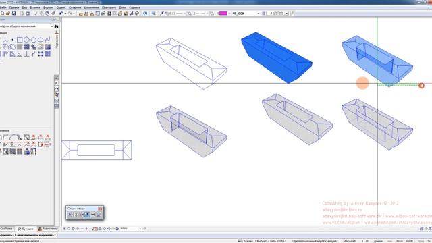Click the Copy icon in toolbar

coord(42,13)
